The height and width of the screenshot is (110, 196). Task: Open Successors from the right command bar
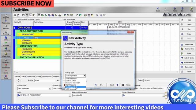pos(187,67)
